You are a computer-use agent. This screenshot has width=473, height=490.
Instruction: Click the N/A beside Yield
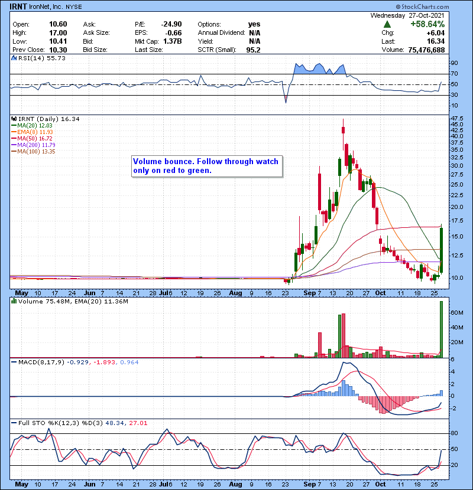(254, 41)
